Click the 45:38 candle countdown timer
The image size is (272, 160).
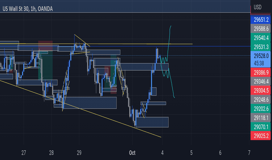259,63
